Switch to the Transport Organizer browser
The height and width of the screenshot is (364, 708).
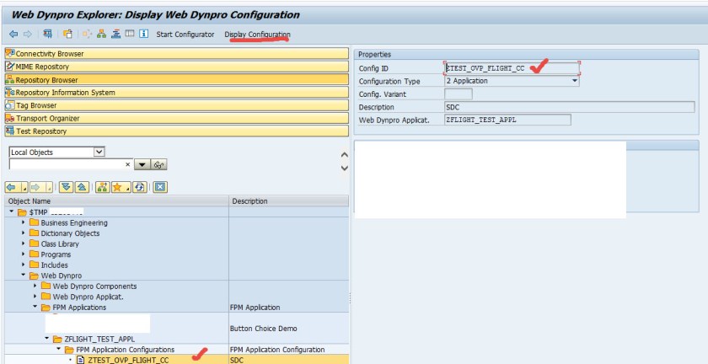pos(175,119)
